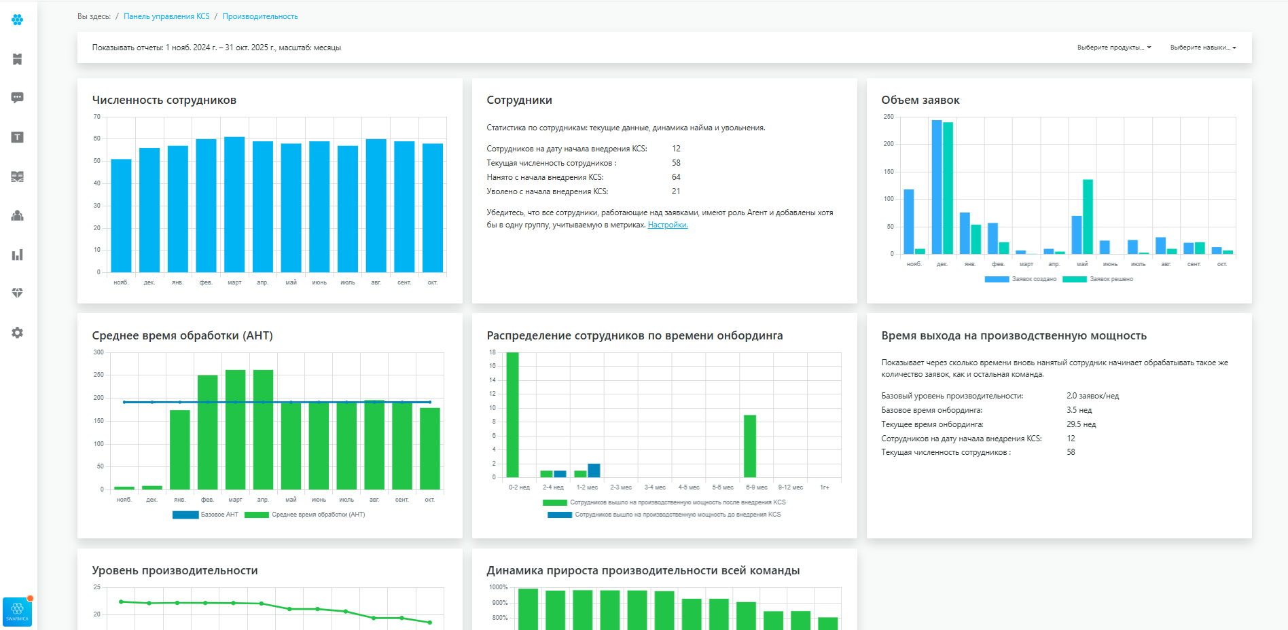This screenshot has height=630, width=1288.
Task: Click the Swarmica widget badge
Action: pyautogui.click(x=17, y=612)
